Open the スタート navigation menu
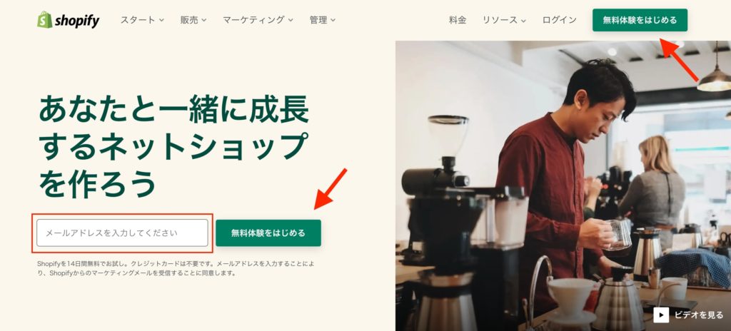The height and width of the screenshot is (331, 731). click(142, 20)
